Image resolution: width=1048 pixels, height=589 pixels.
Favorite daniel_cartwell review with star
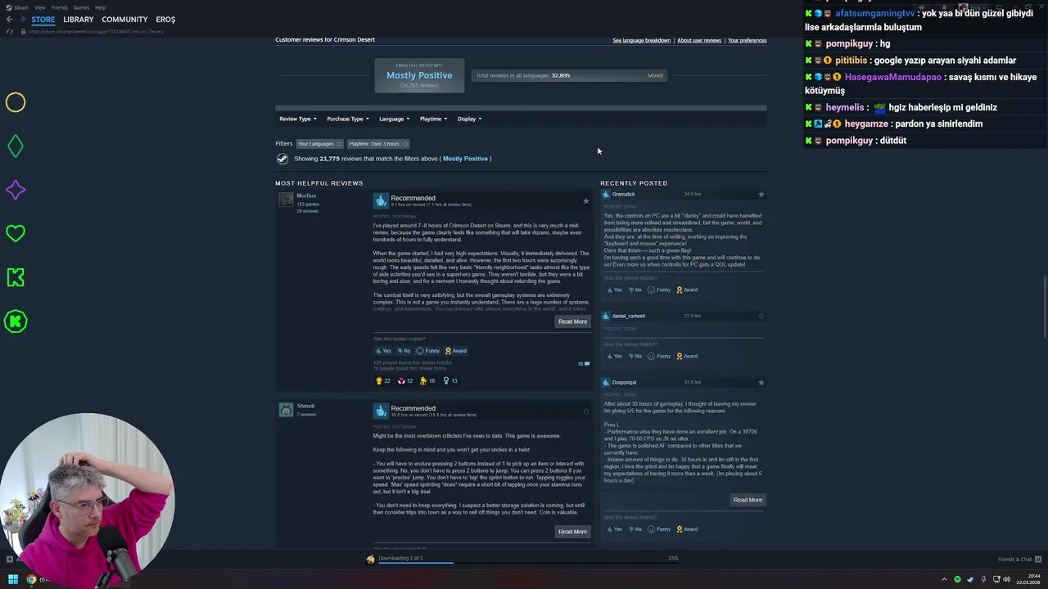tap(761, 316)
